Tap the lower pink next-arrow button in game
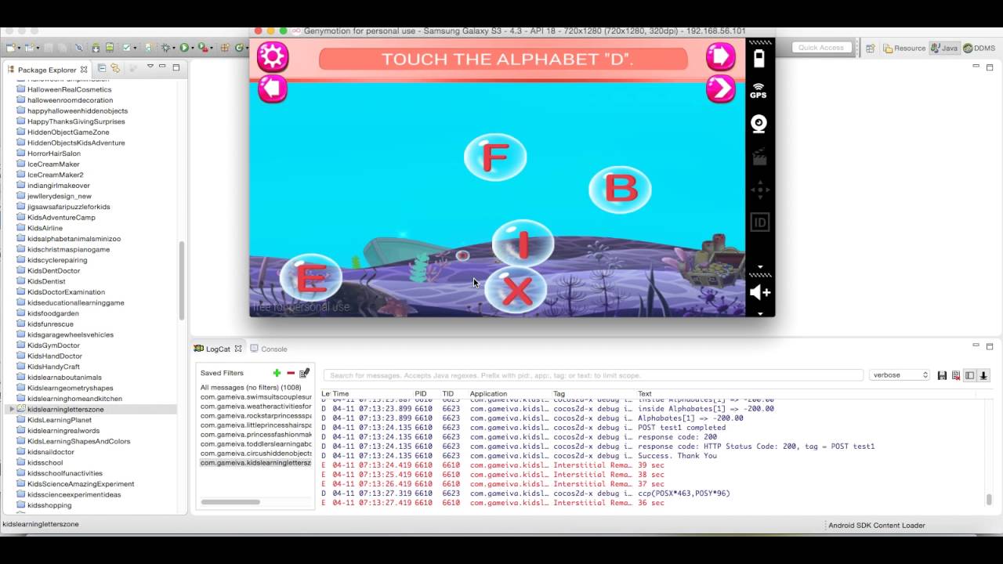Screen dimensions: 1003x564 (x=721, y=89)
